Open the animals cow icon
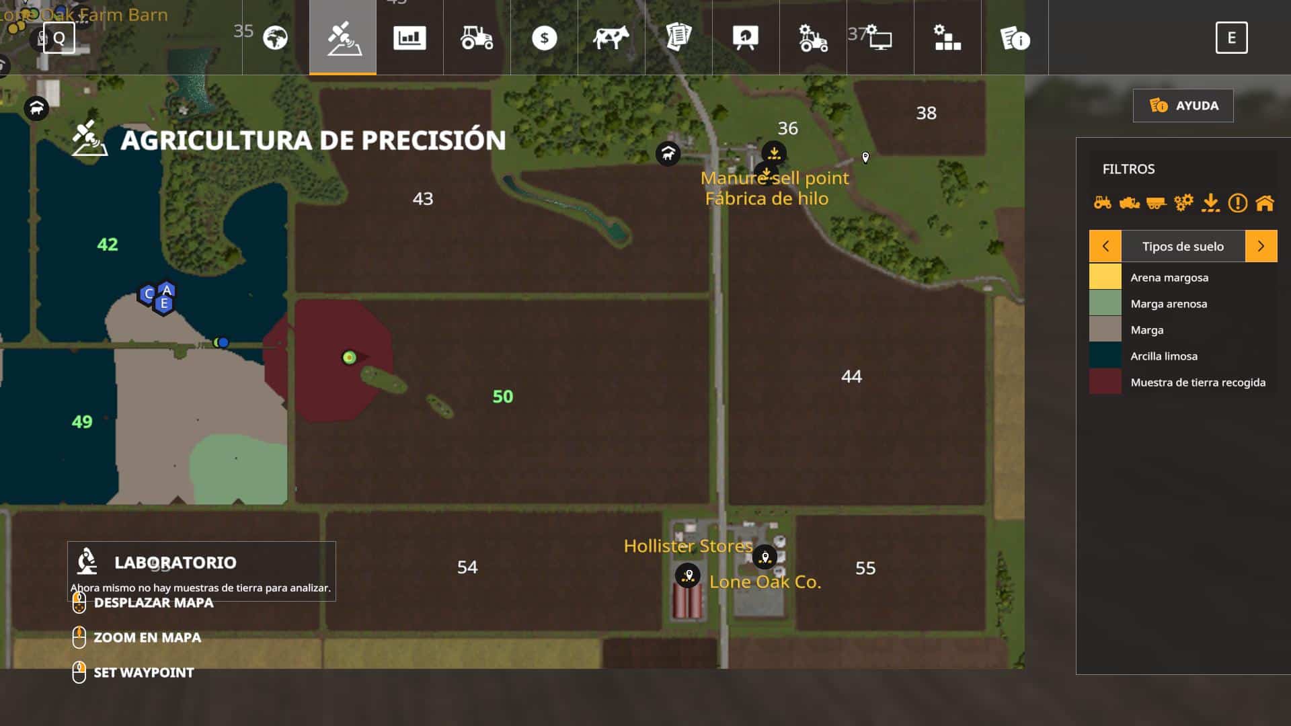Viewport: 1291px width, 726px height. pos(611,38)
